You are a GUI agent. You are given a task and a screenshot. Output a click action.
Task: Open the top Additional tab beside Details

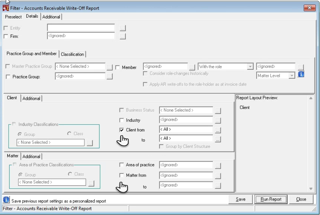pos(51,17)
